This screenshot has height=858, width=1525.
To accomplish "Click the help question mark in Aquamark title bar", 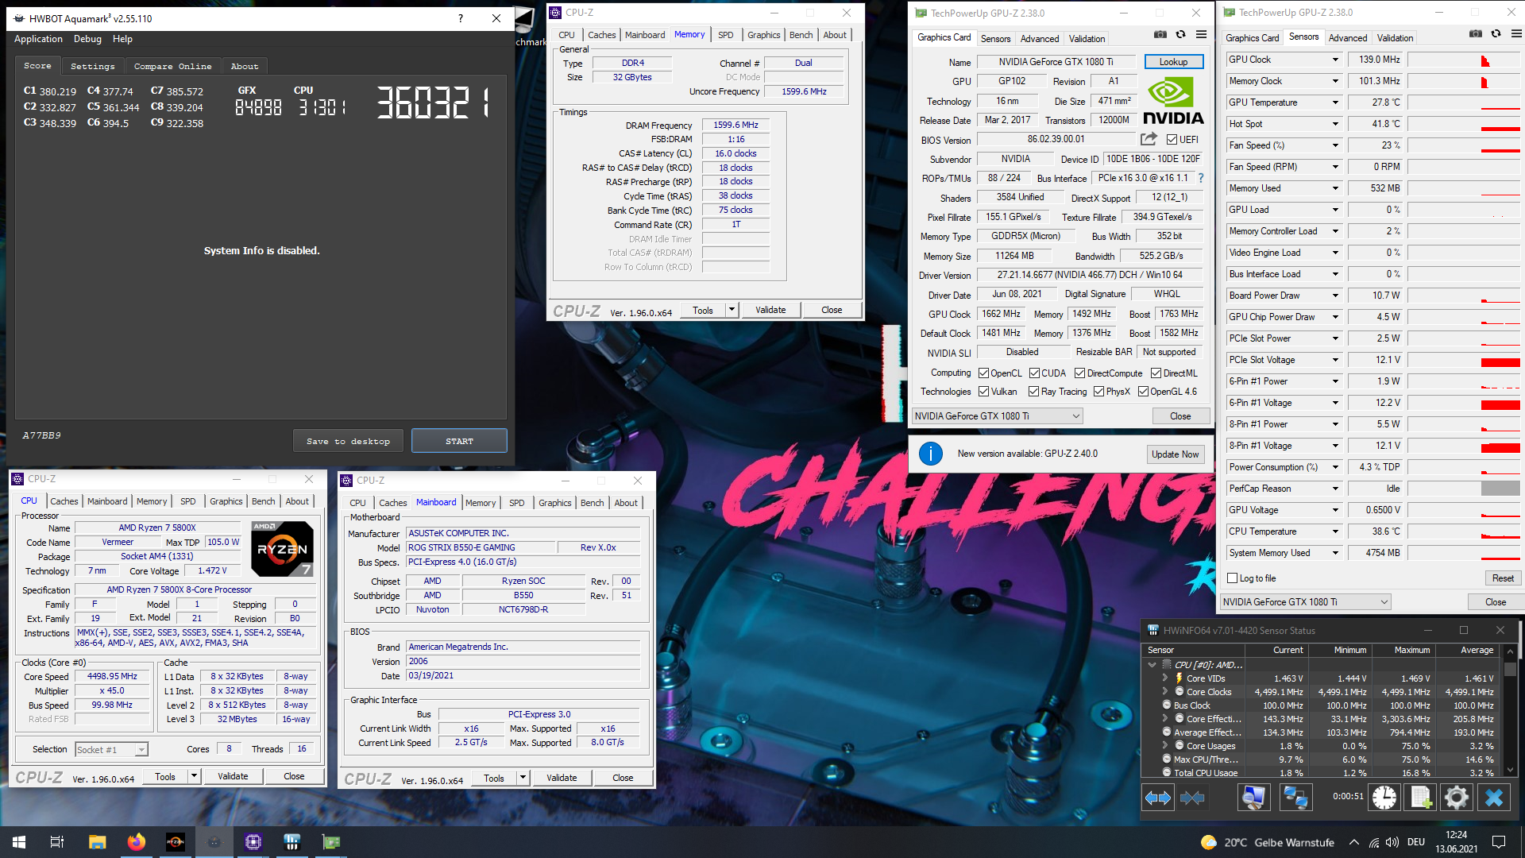I will [461, 18].
